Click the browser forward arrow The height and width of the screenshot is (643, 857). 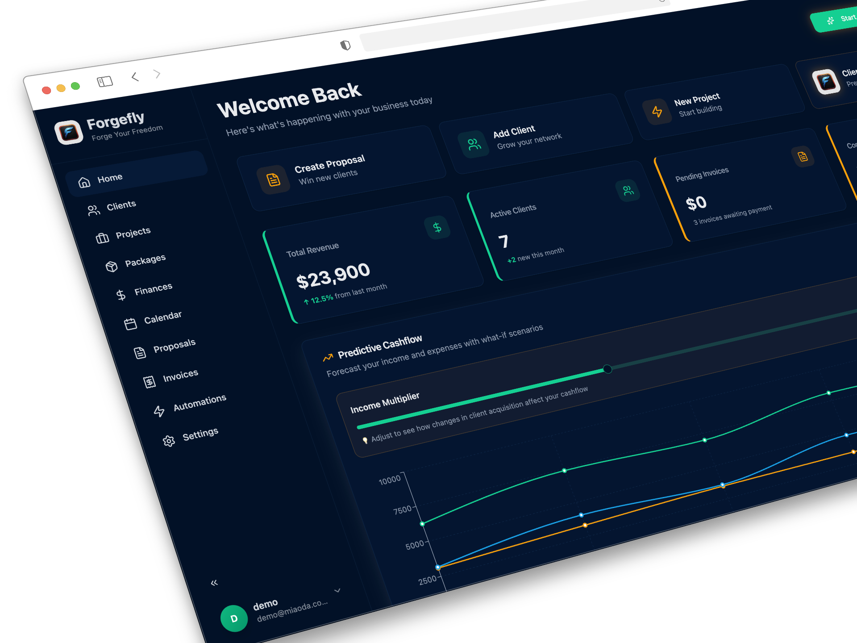157,73
